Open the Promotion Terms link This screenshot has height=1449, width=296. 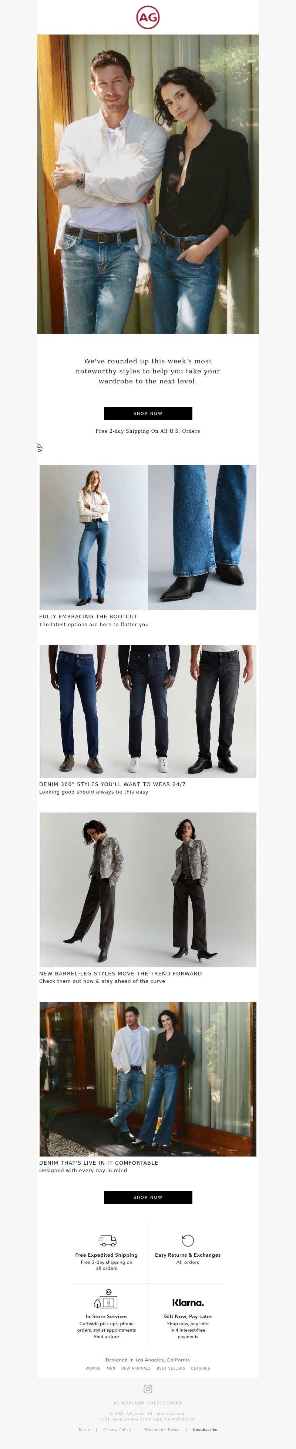tap(162, 1429)
